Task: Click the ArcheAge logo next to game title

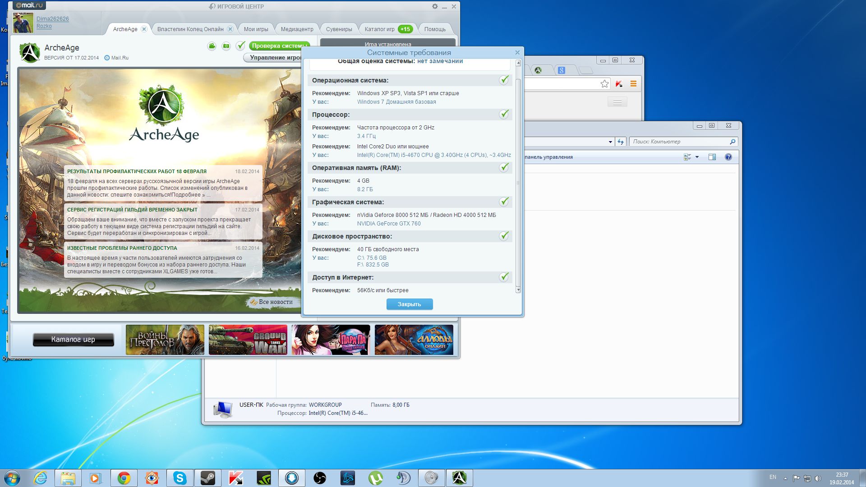Action: pyautogui.click(x=30, y=53)
